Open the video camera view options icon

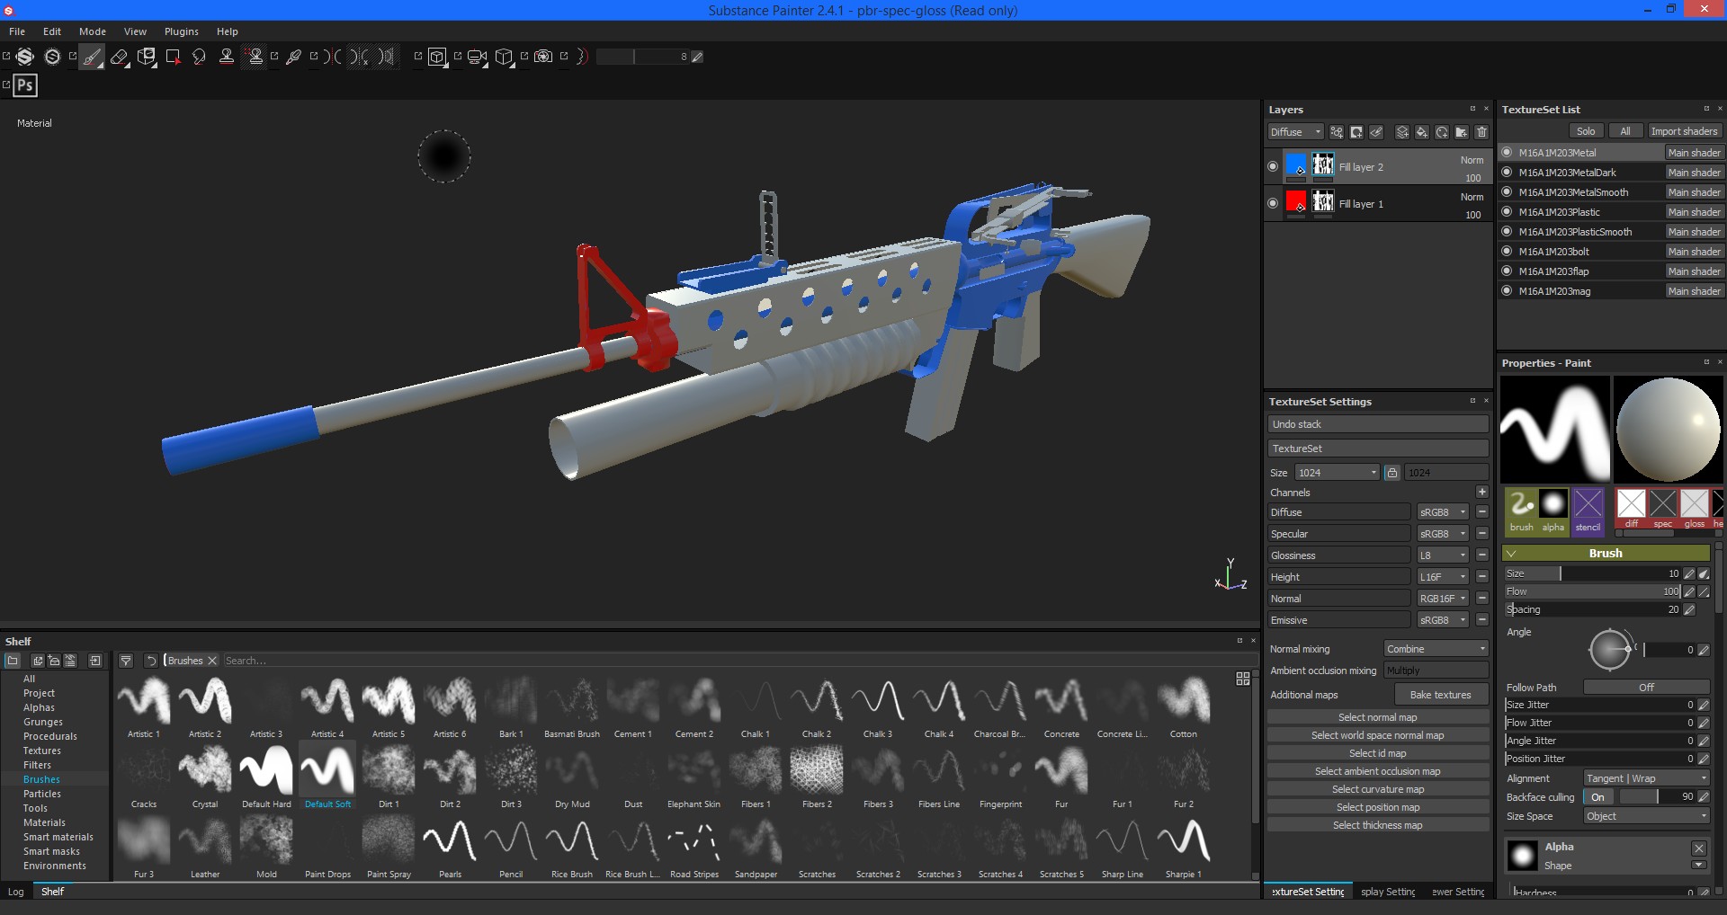(x=477, y=57)
